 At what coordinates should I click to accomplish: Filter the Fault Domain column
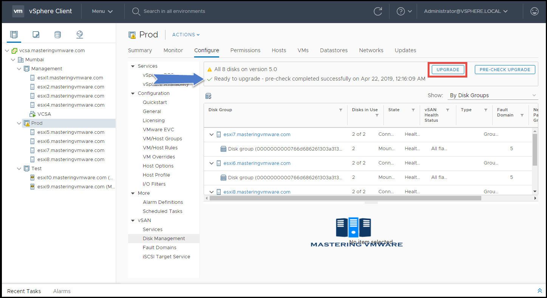pos(522,115)
